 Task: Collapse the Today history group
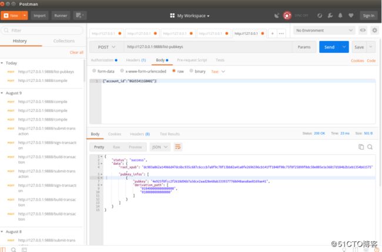click(x=2, y=63)
